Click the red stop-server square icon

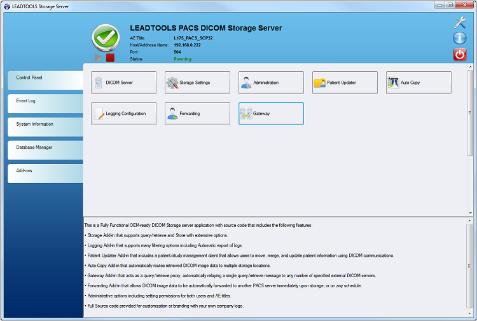tap(110, 57)
